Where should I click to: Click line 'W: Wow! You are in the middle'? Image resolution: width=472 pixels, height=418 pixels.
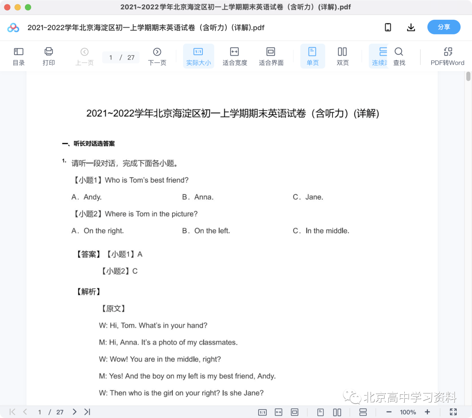[160, 359]
